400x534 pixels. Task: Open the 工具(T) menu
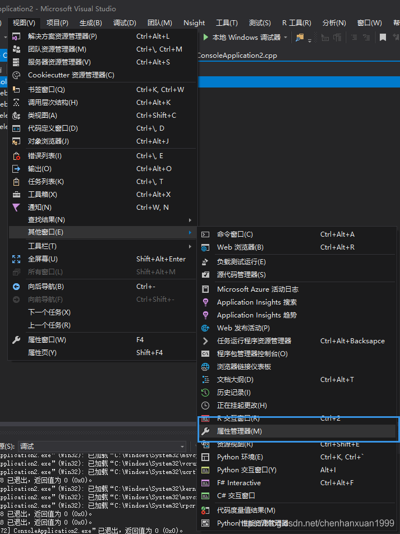tap(227, 23)
